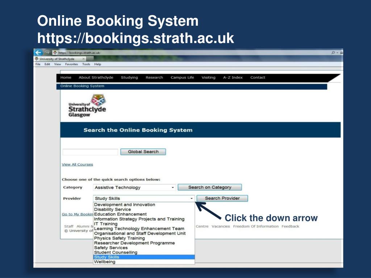Select highlighted Study Skills provider option
Screen dimensions: 371x278
[144, 257]
